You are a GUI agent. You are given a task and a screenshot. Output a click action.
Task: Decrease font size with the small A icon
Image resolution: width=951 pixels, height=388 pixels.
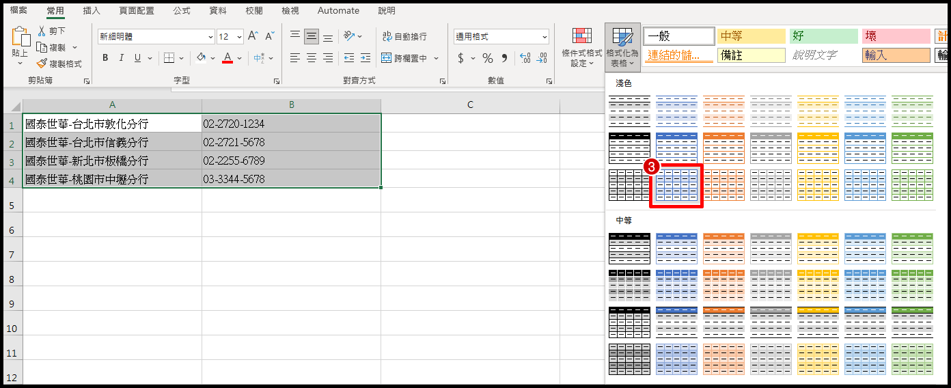pyautogui.click(x=269, y=36)
